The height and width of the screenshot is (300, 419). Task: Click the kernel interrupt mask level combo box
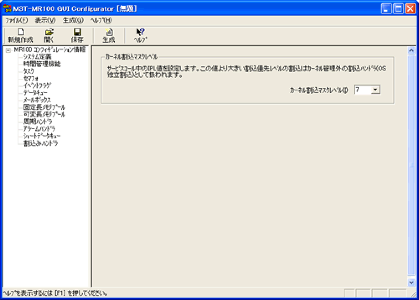pos(362,89)
